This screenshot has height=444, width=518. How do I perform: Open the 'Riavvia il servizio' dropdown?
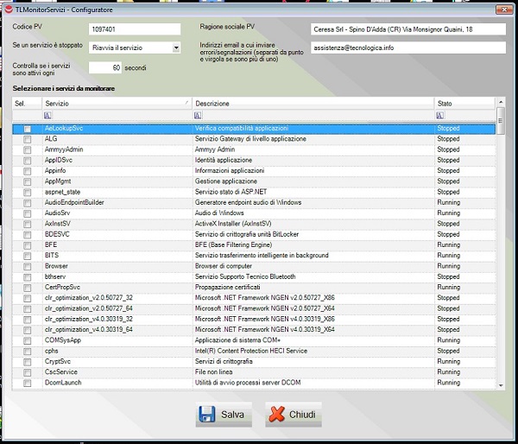[176, 48]
